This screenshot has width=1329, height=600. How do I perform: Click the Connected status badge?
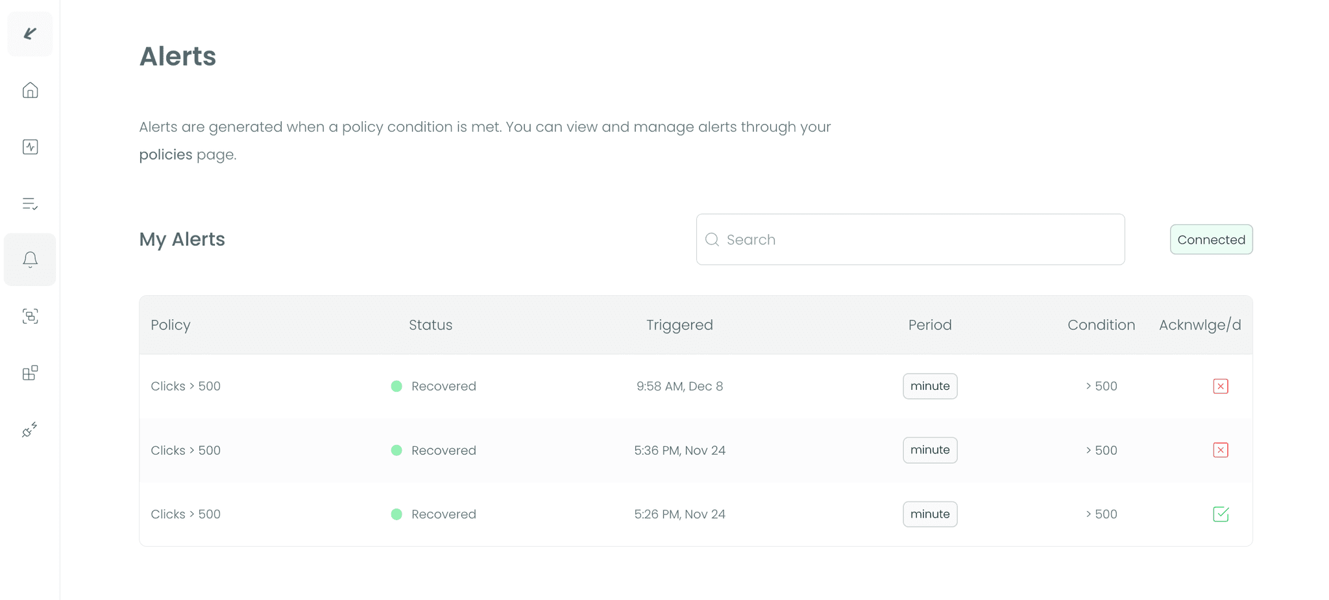[x=1211, y=239]
